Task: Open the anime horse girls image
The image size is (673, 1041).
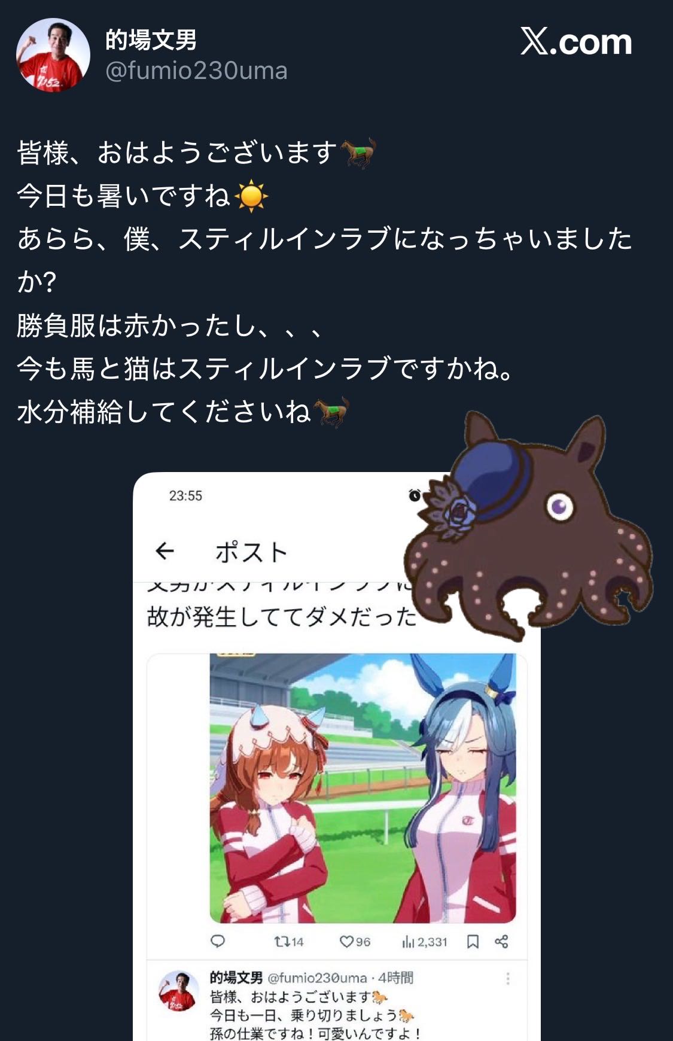Action: [363, 788]
